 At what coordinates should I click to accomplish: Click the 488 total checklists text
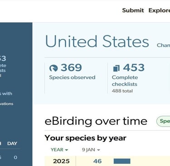(122, 91)
